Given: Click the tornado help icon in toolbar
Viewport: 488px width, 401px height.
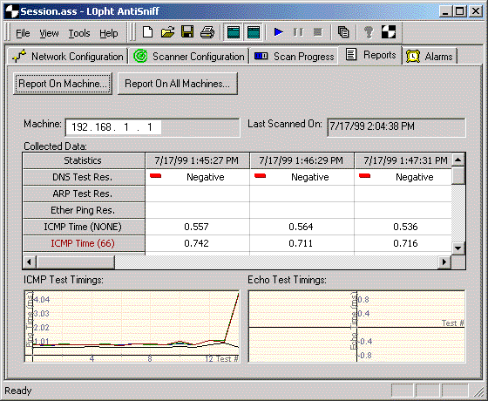Looking at the screenshot, I should [369, 32].
